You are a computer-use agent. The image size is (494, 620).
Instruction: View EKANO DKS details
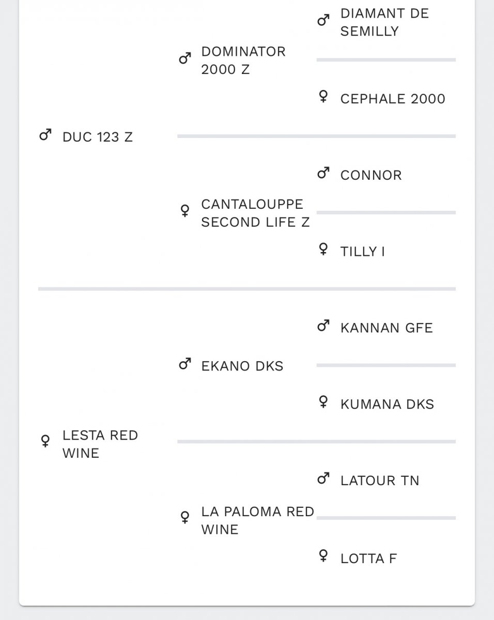coord(242,366)
